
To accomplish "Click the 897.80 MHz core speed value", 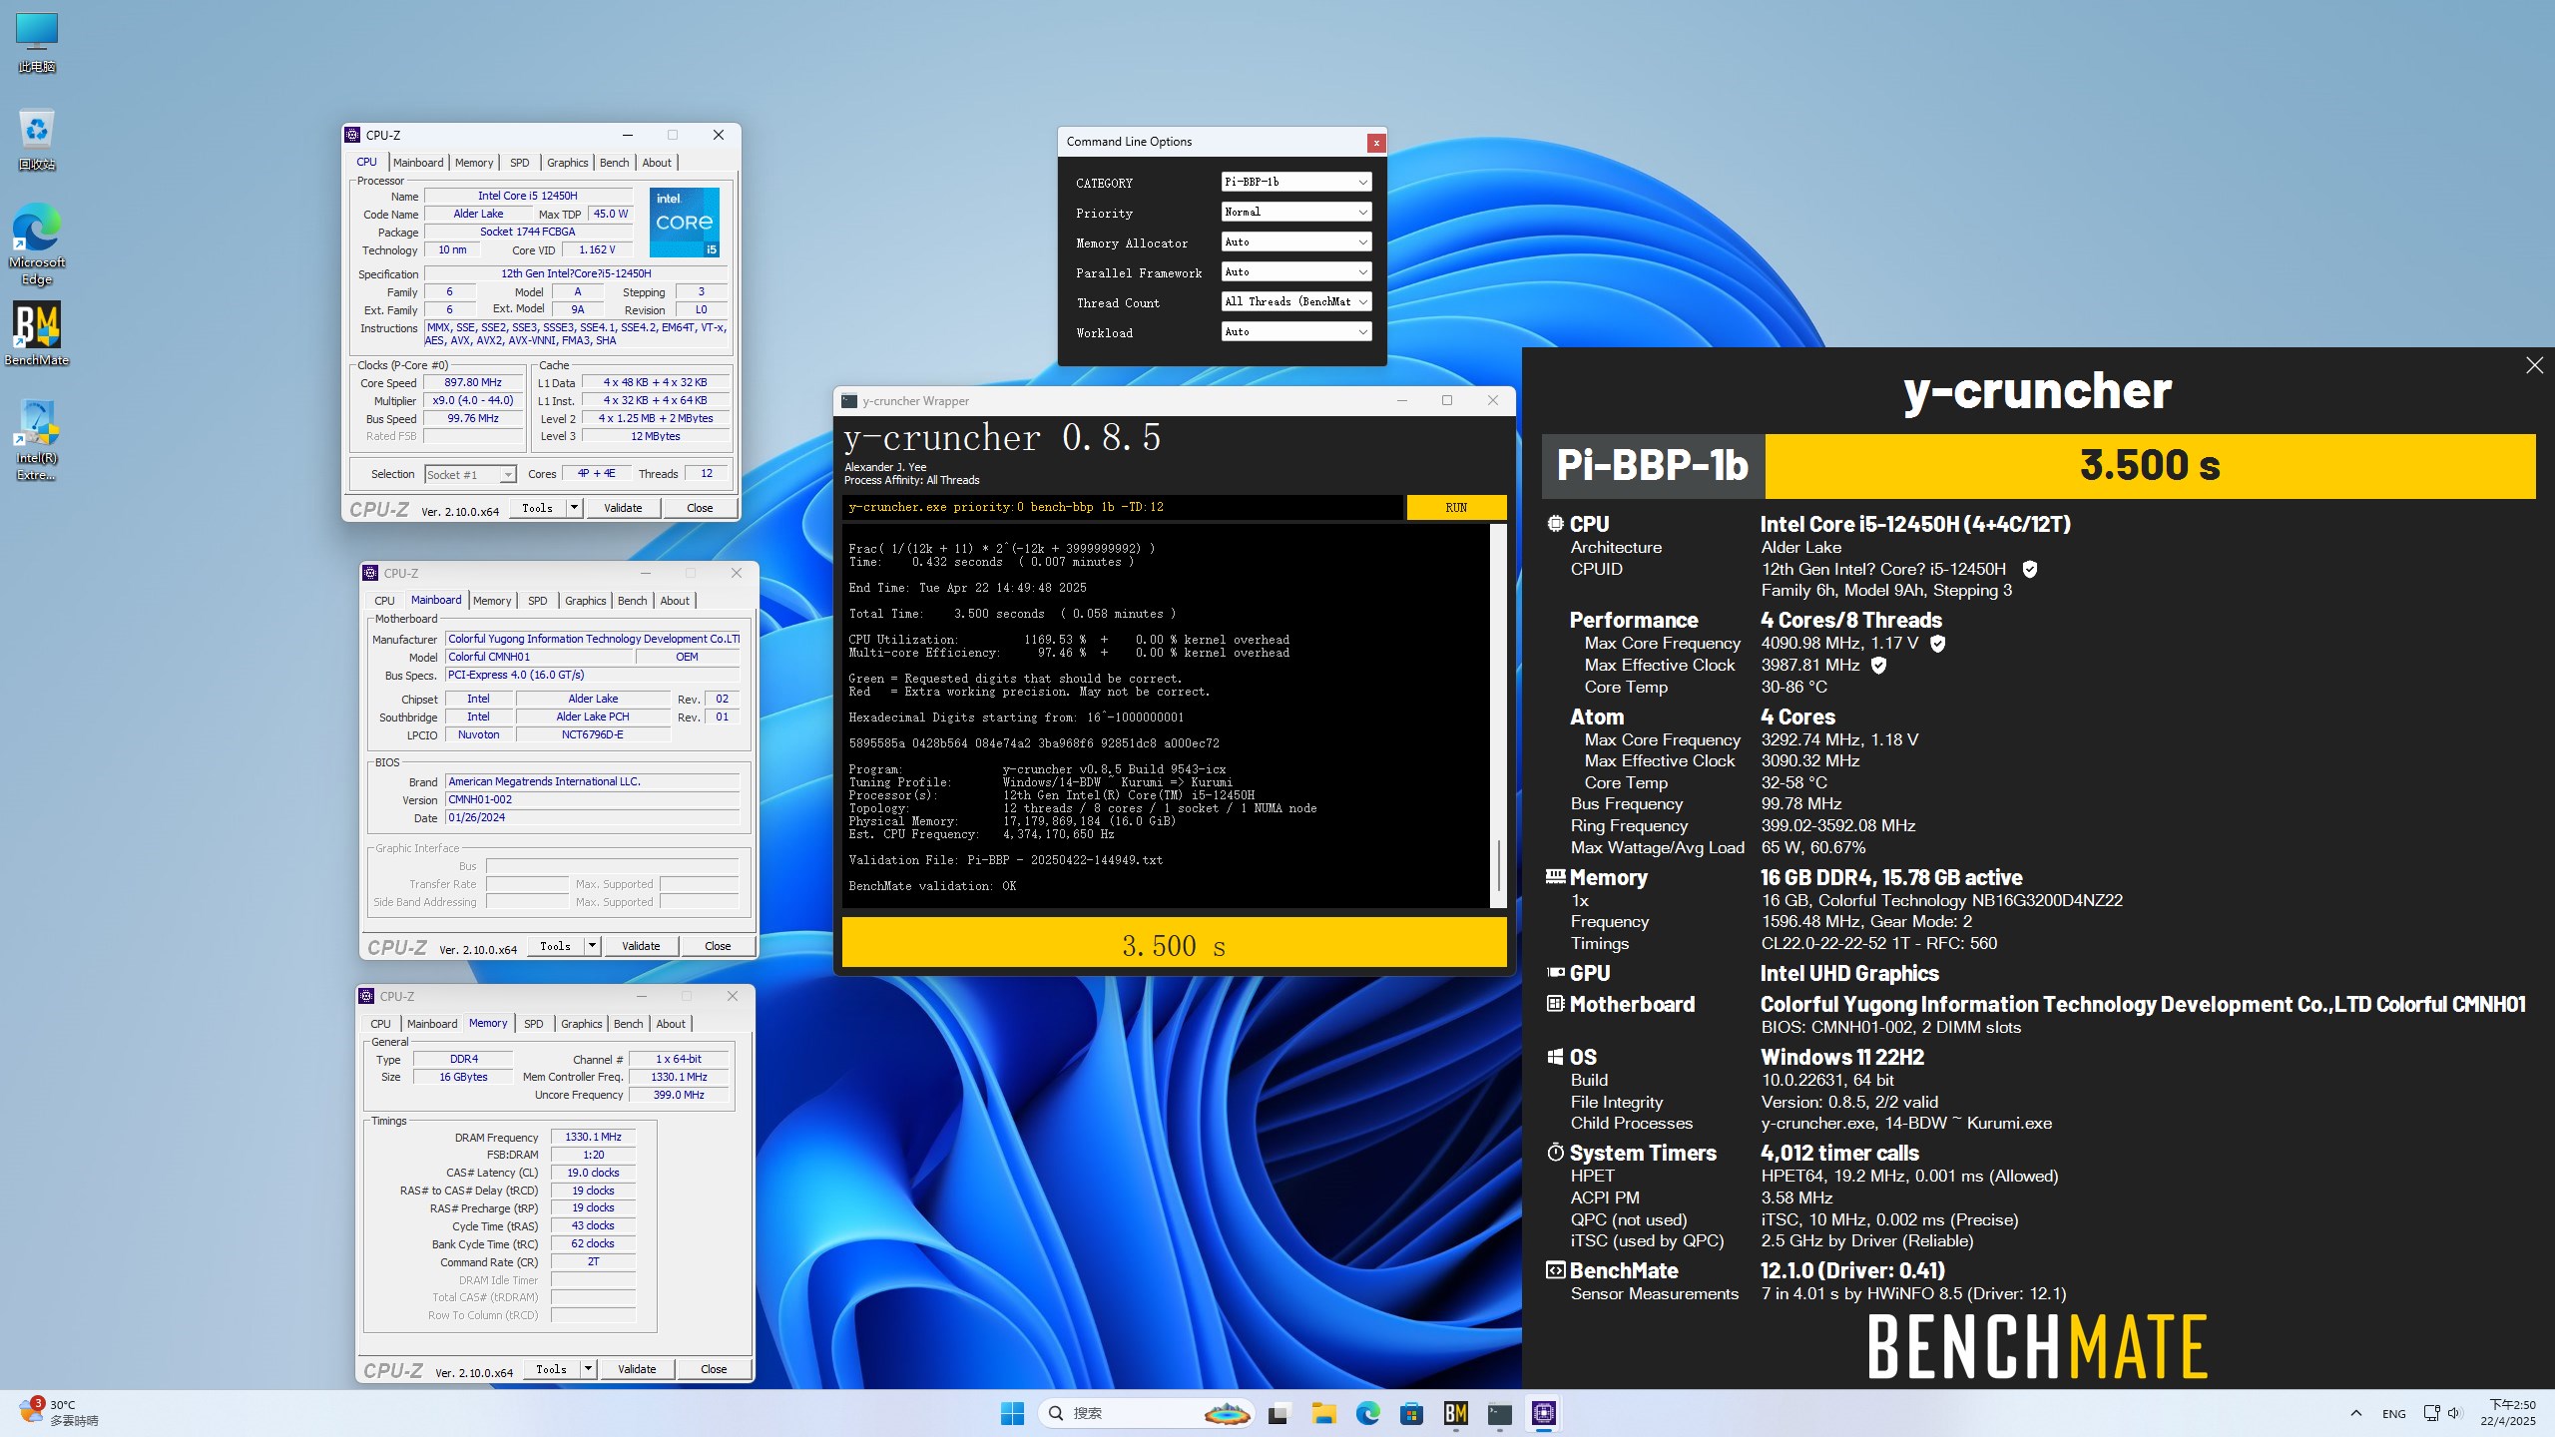I will tap(473, 382).
